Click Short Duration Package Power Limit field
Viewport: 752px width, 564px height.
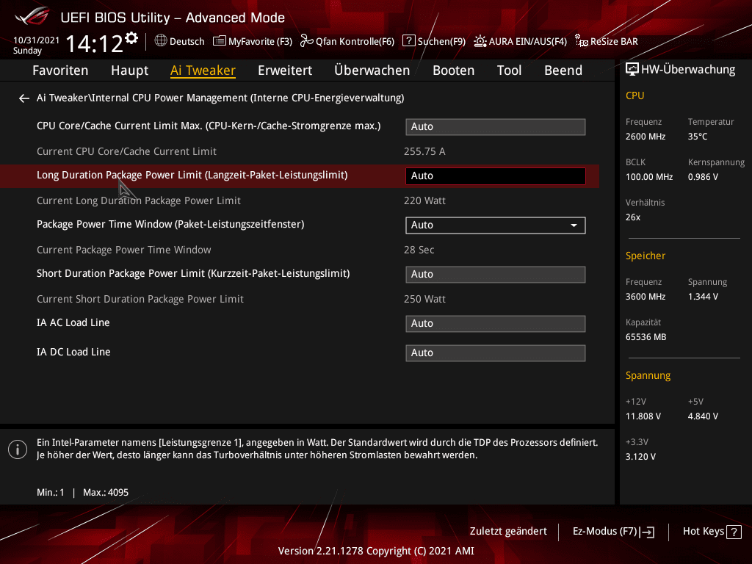point(496,275)
